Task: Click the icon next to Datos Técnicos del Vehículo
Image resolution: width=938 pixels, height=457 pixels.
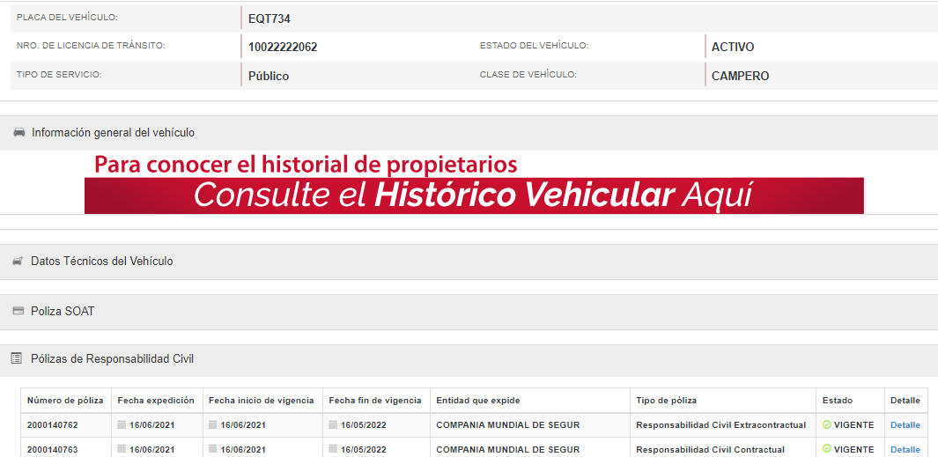Action: (18, 262)
